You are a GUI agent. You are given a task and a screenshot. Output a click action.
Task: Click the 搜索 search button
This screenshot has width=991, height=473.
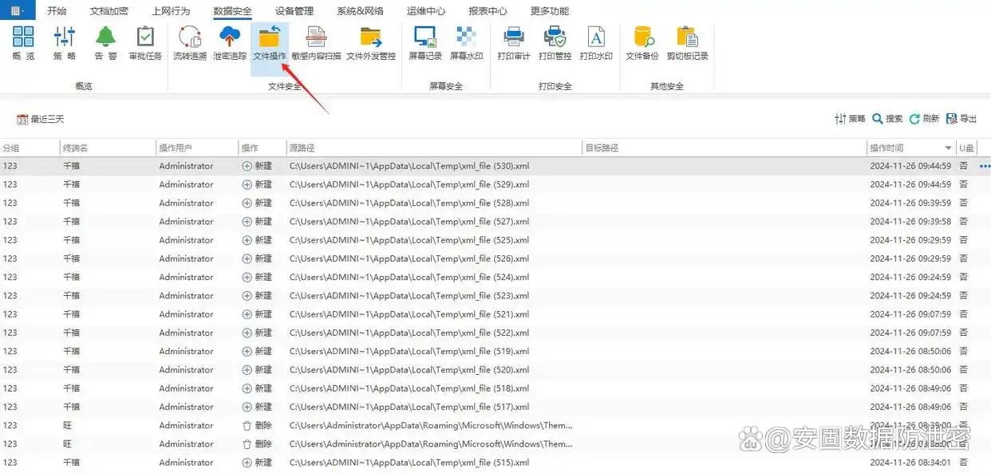click(x=887, y=119)
